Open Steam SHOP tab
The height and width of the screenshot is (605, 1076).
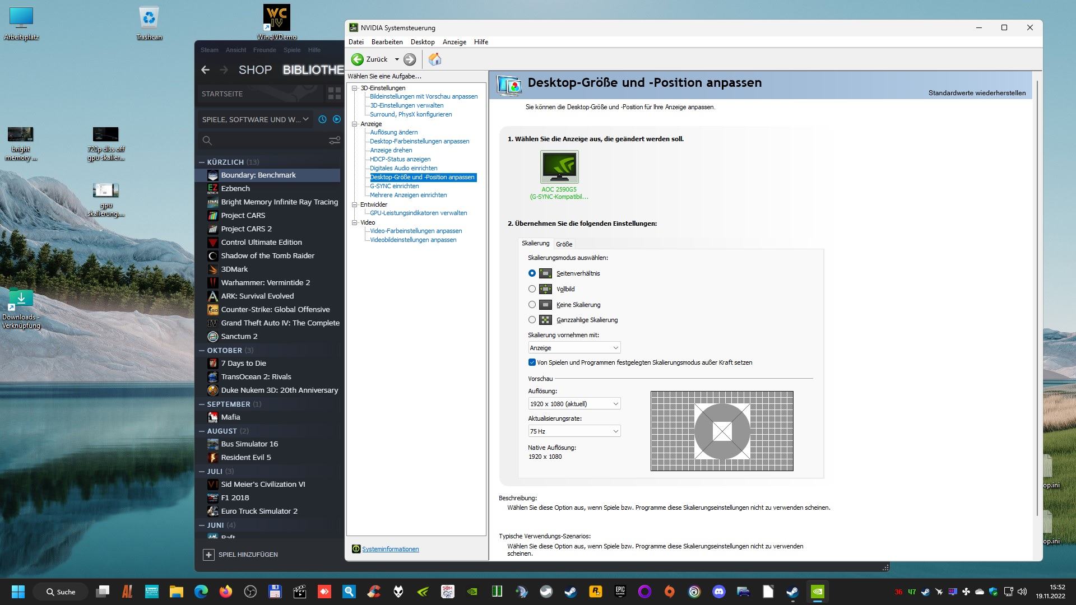click(255, 70)
